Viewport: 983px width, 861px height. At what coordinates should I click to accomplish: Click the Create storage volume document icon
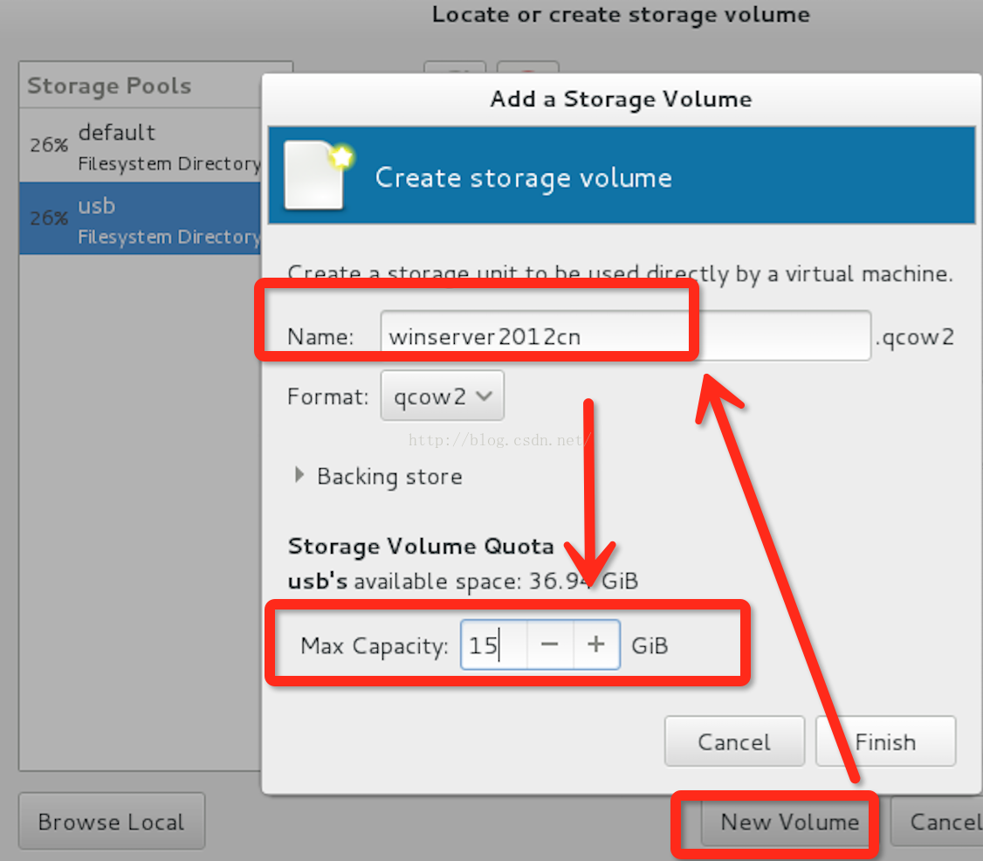(319, 175)
